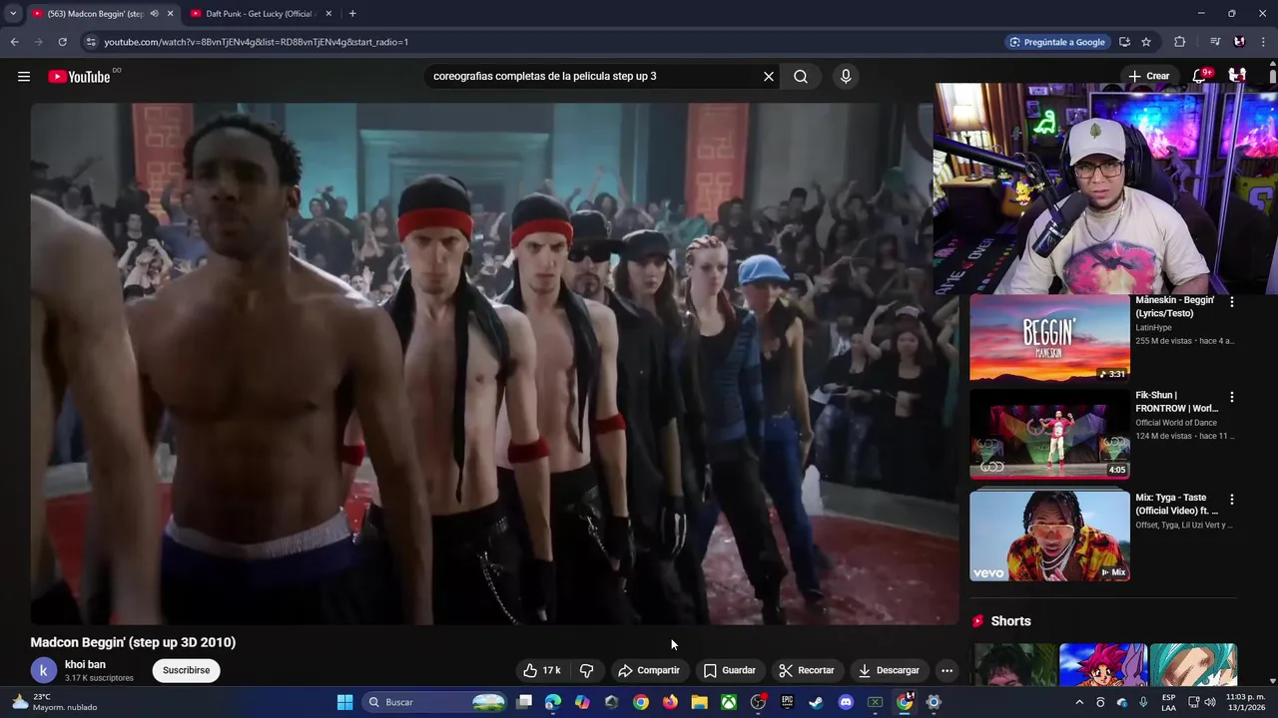Open Firefox from the taskbar
Viewport: 1278px width, 718px height.
click(x=670, y=702)
